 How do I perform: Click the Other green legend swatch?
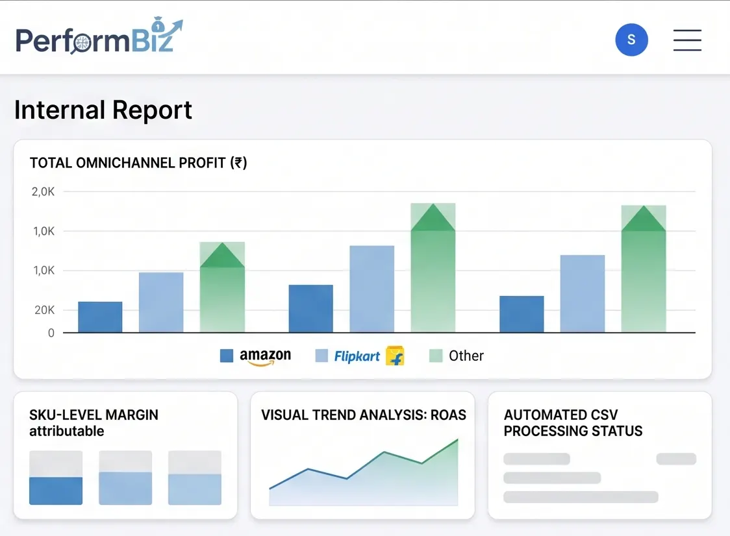pos(436,356)
